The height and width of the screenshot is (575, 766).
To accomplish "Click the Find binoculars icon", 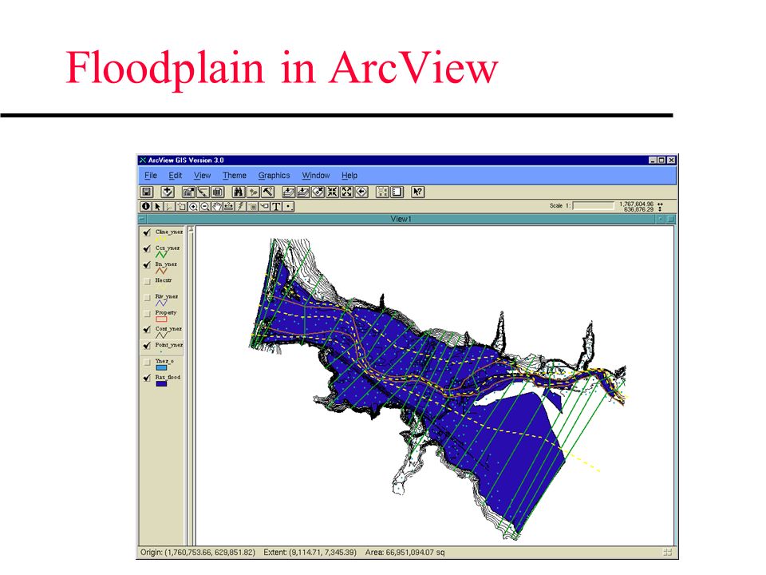I will (x=239, y=192).
